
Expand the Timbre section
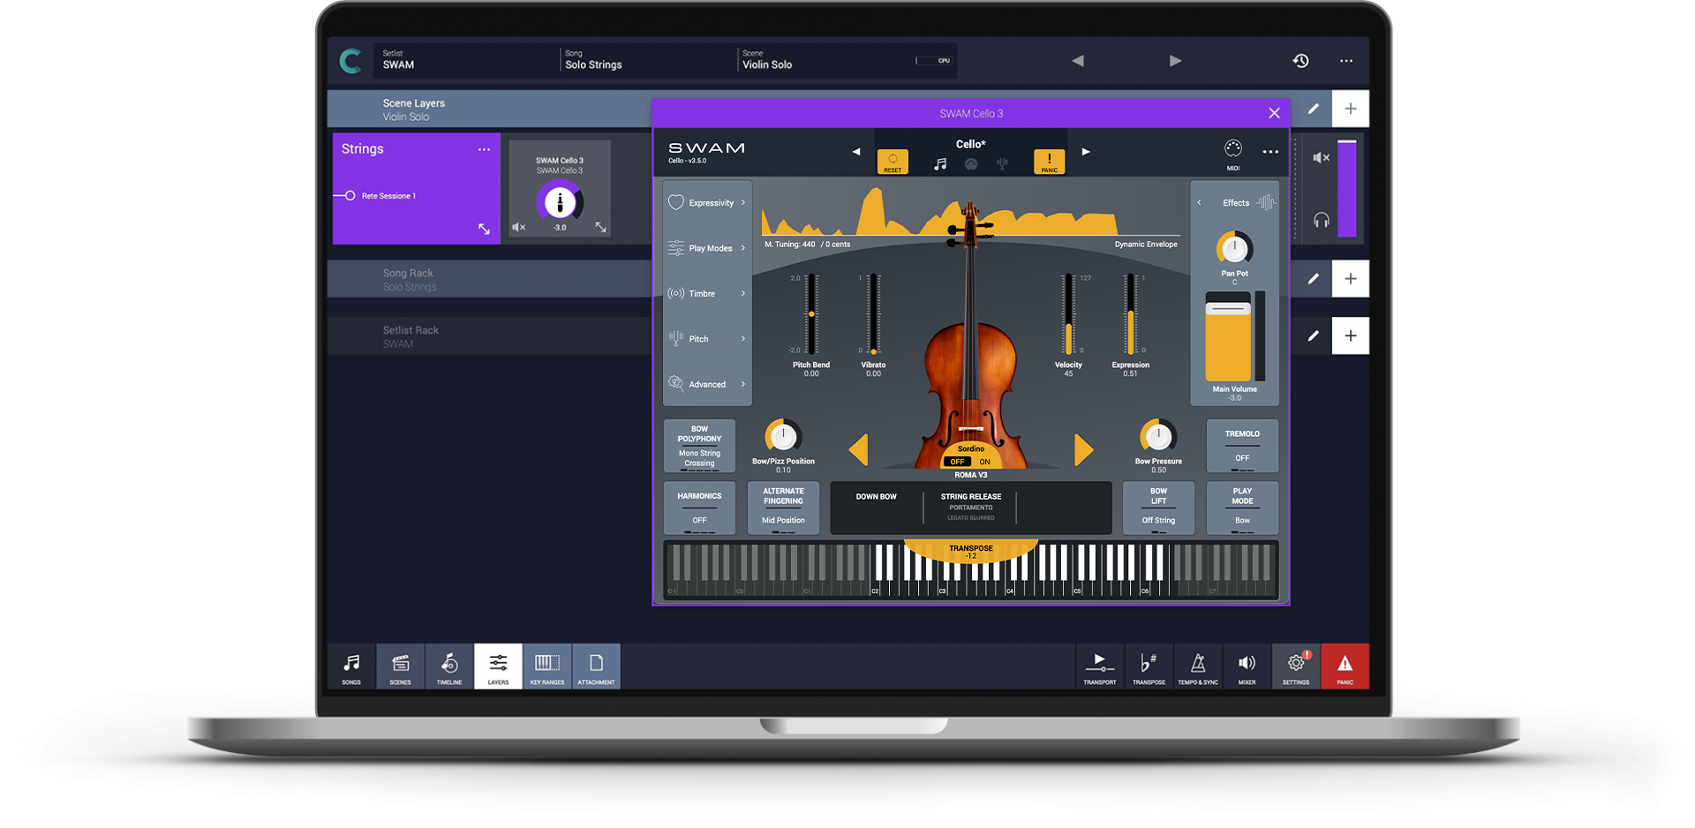tap(708, 293)
